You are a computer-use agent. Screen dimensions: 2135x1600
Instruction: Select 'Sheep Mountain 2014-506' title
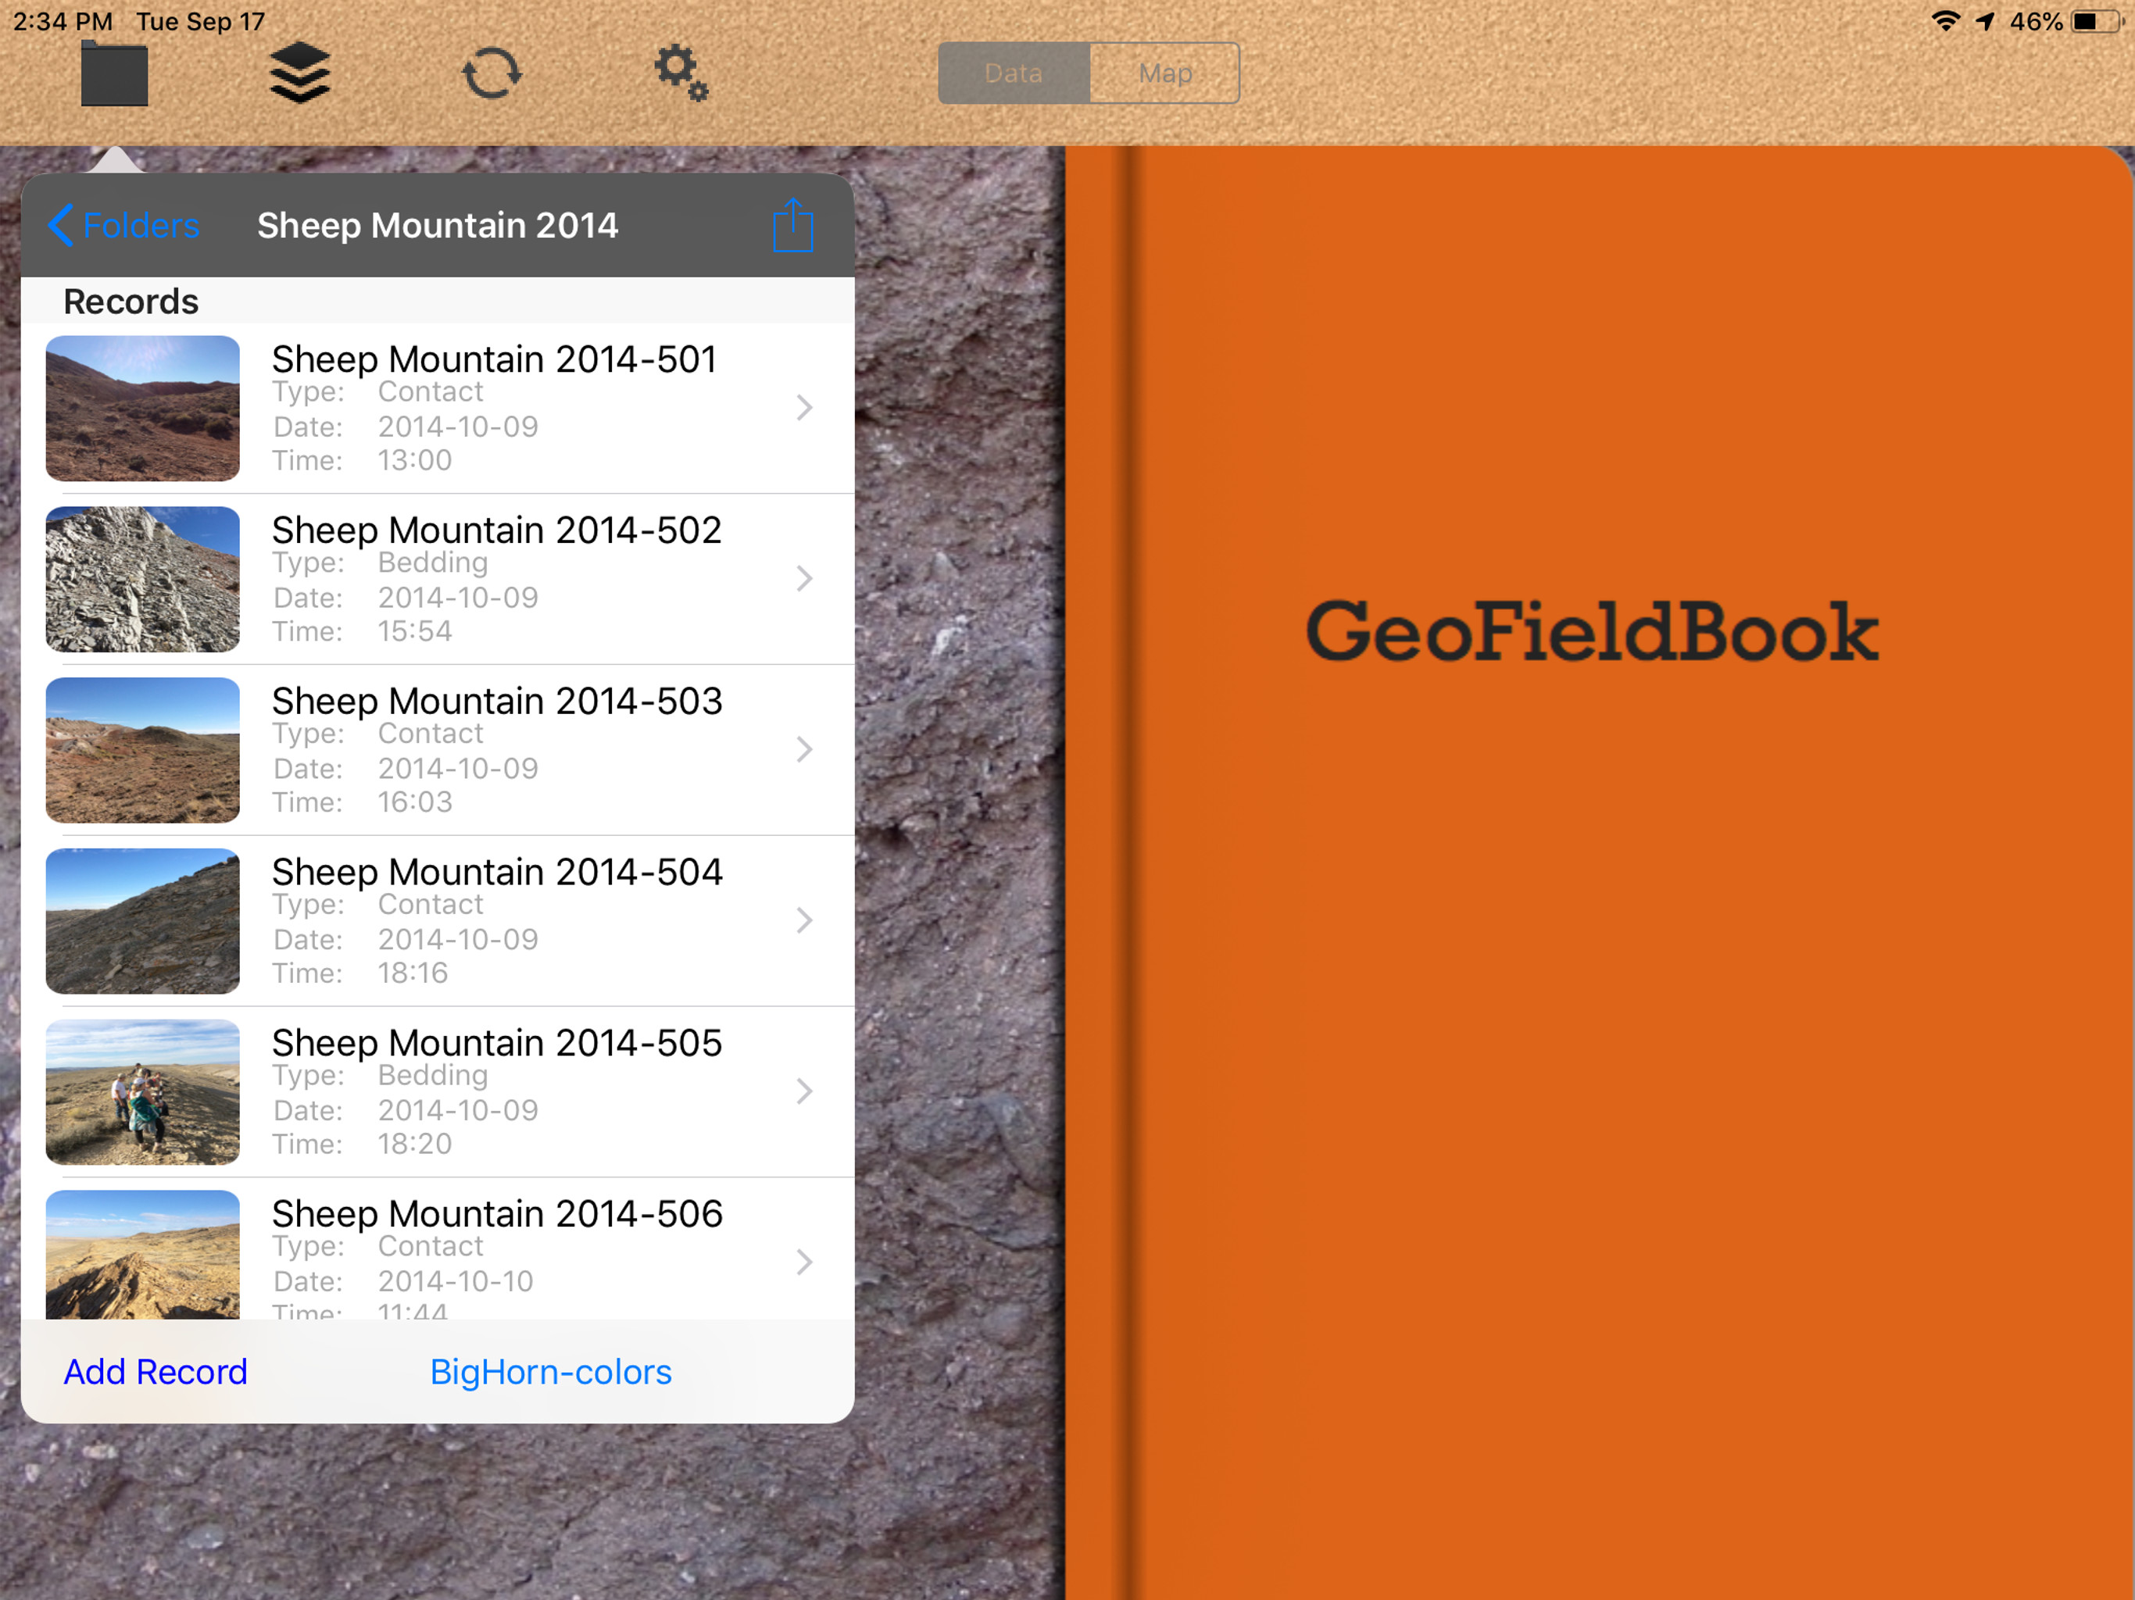pos(496,1213)
